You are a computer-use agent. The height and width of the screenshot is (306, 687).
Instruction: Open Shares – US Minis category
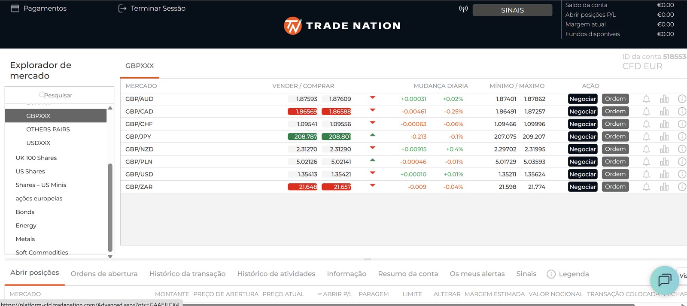(41, 185)
